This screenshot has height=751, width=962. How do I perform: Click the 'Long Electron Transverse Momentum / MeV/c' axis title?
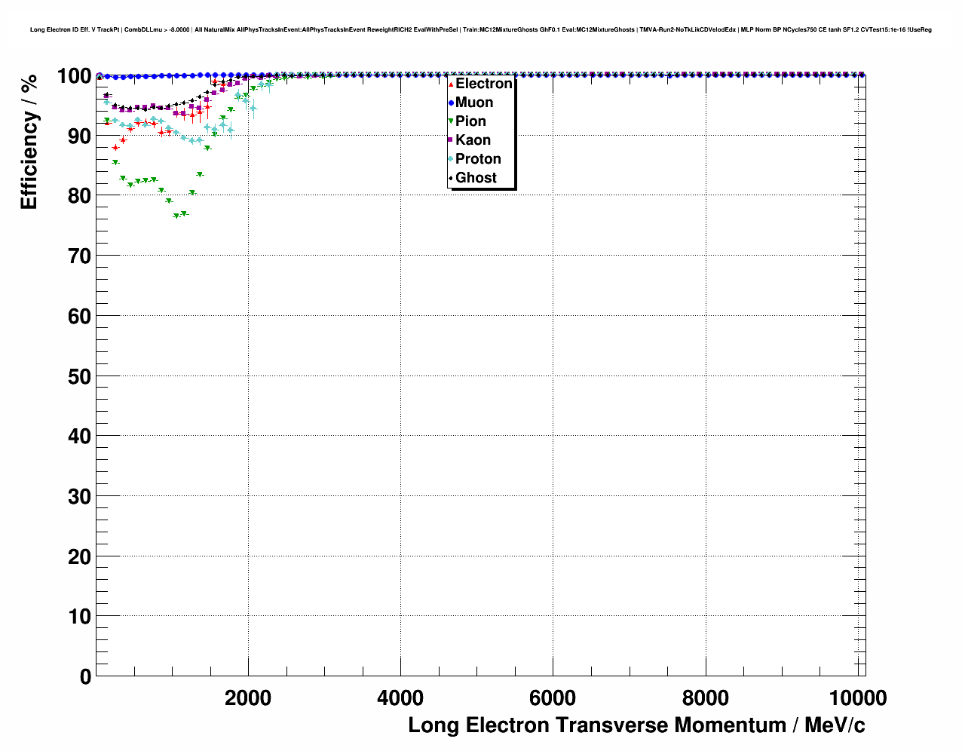pyautogui.click(x=636, y=725)
